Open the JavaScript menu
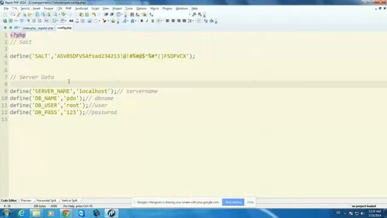Viewport: 387px width, 218px height. (x=81, y=8)
